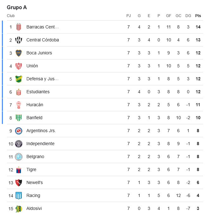The height and width of the screenshot is (215, 205).
Task: Click the Belgrano light-blue crest
Action: 19,157
